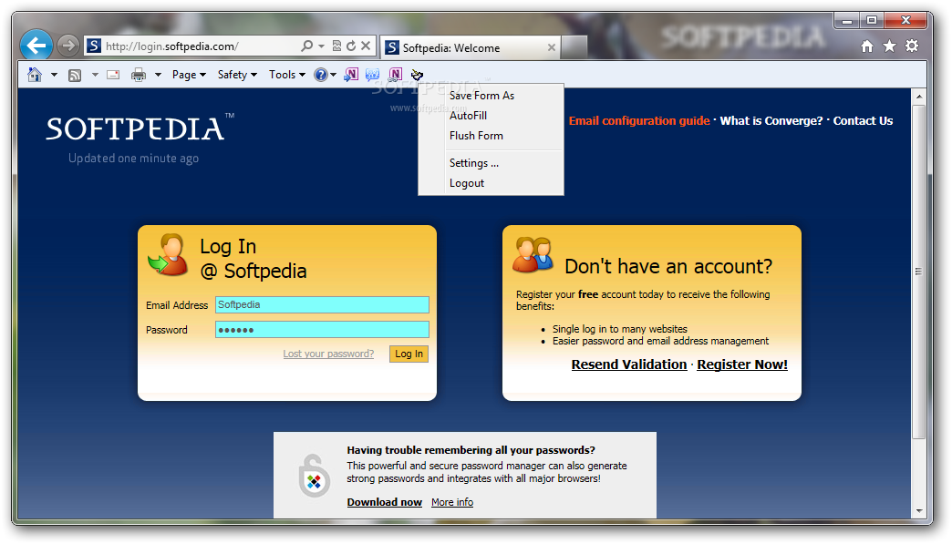Click the search magnifier in address bar

307,46
